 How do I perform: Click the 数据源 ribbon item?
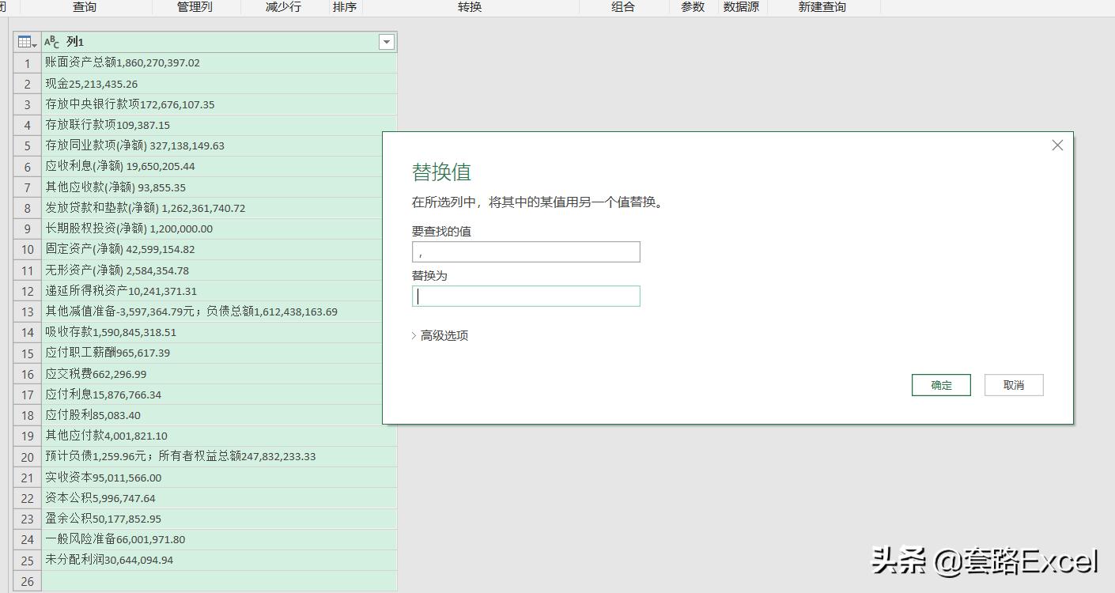tap(741, 8)
